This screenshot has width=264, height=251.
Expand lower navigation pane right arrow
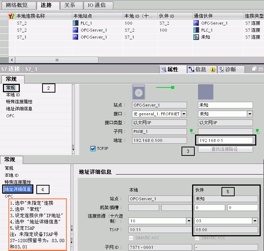71,243
